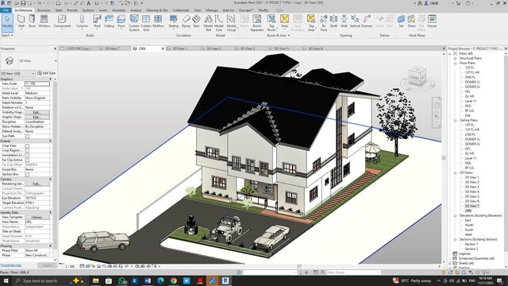The height and width of the screenshot is (286, 508).
Task: Click the View Template None button
Action: coord(37,217)
